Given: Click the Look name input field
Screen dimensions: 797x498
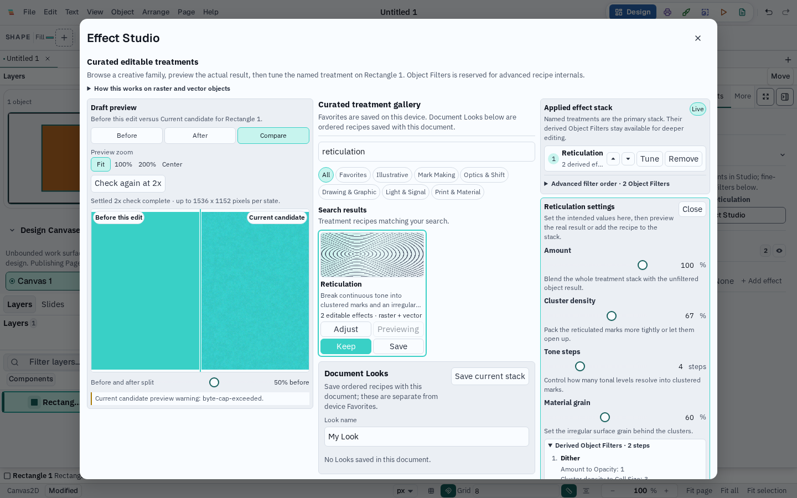Looking at the screenshot, I should coord(427,437).
